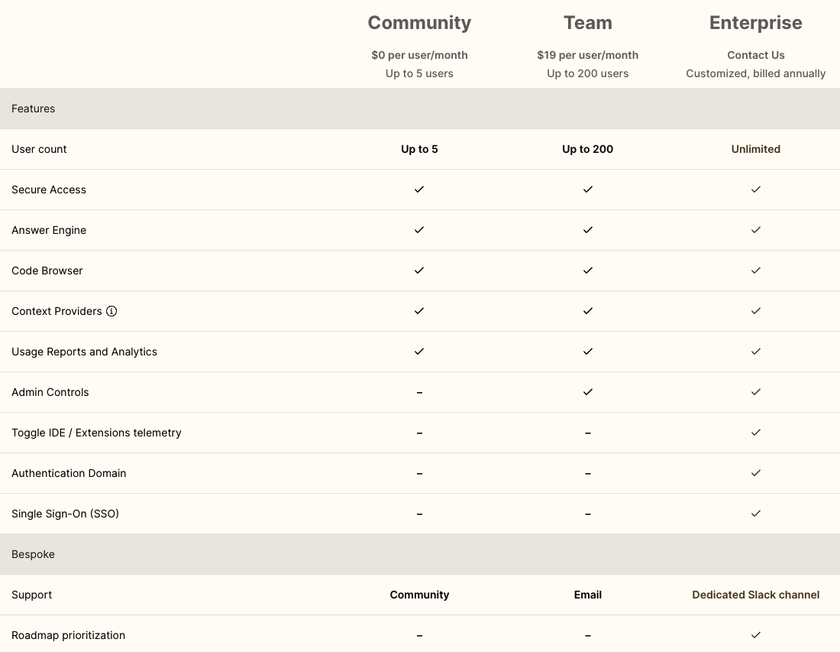The height and width of the screenshot is (652, 840).
Task: Click the "Admin Controls" row label
Action: click(x=50, y=392)
